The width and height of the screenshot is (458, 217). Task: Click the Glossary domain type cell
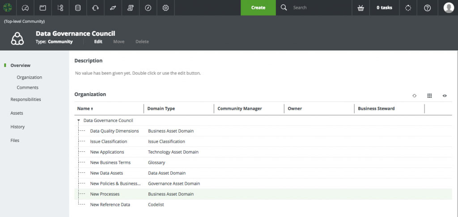tap(157, 163)
